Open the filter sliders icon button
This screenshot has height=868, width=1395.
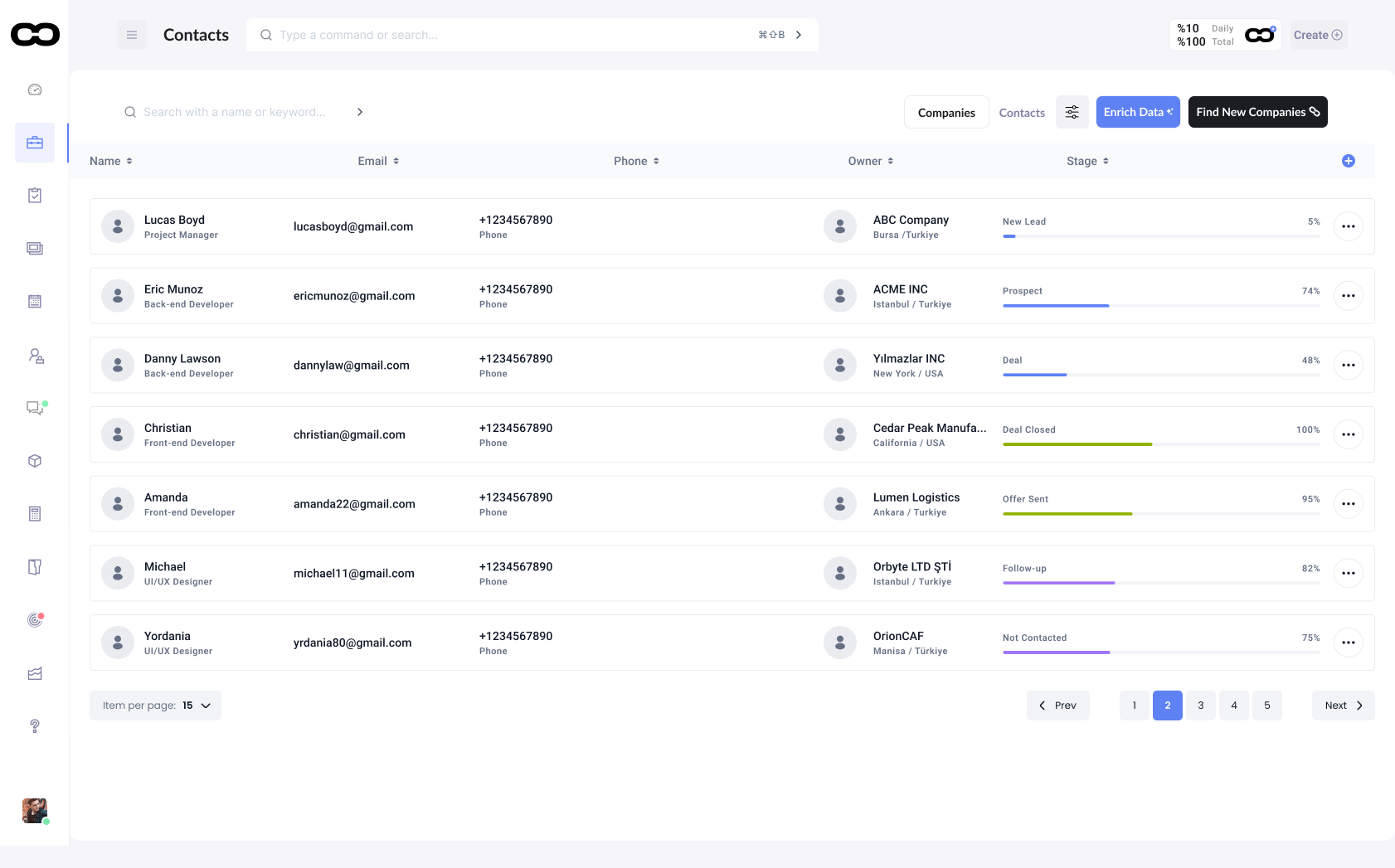click(1072, 112)
